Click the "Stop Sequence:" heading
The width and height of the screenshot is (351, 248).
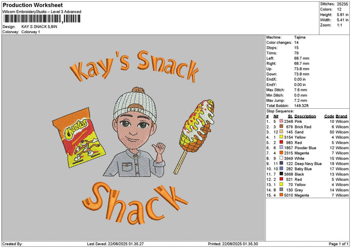280,111
